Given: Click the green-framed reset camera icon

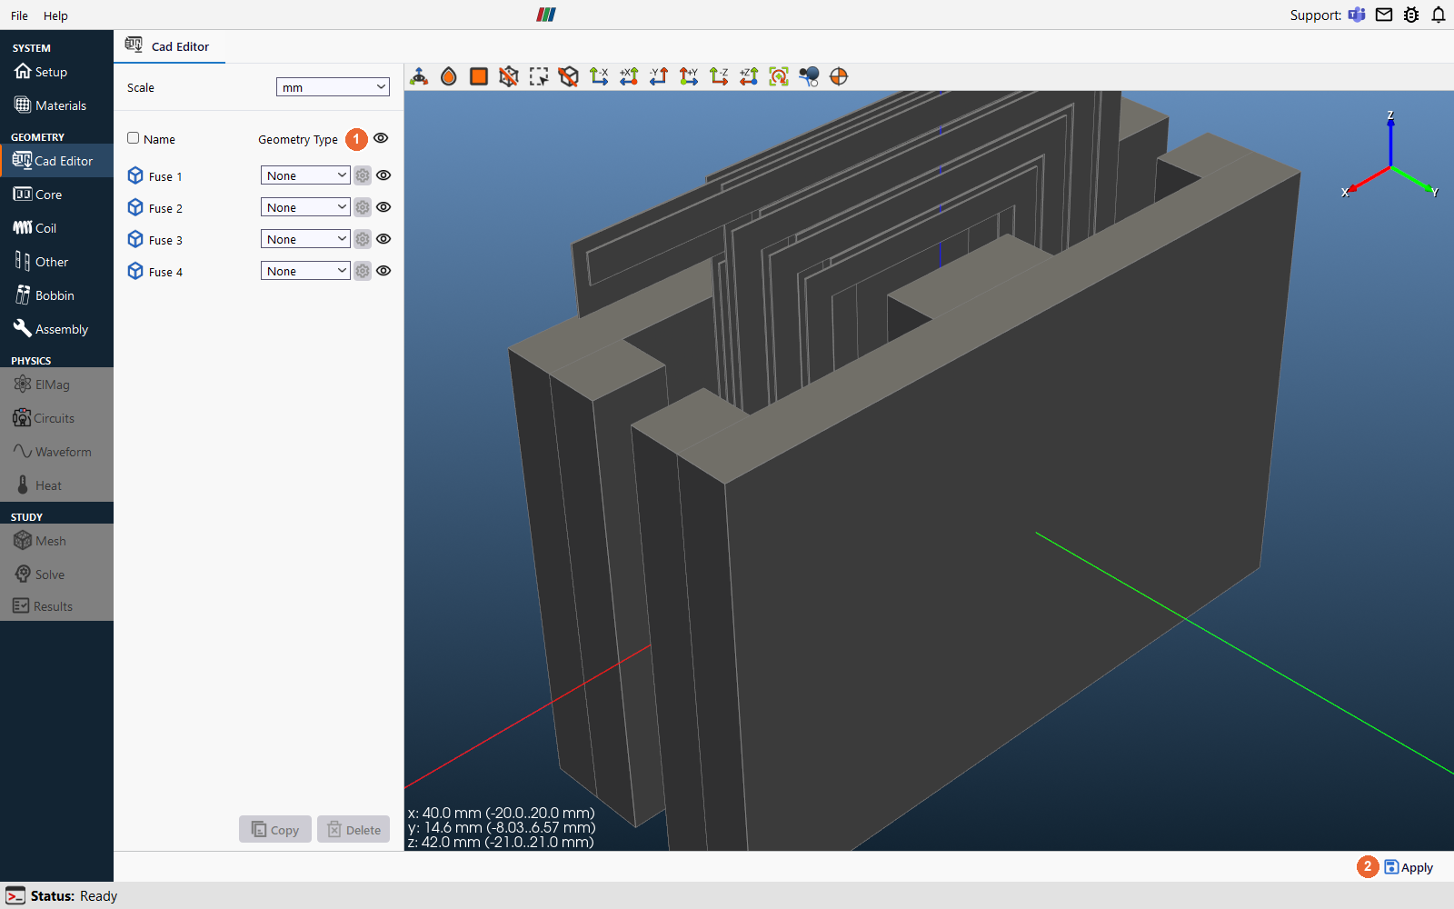Looking at the screenshot, I should 779,76.
